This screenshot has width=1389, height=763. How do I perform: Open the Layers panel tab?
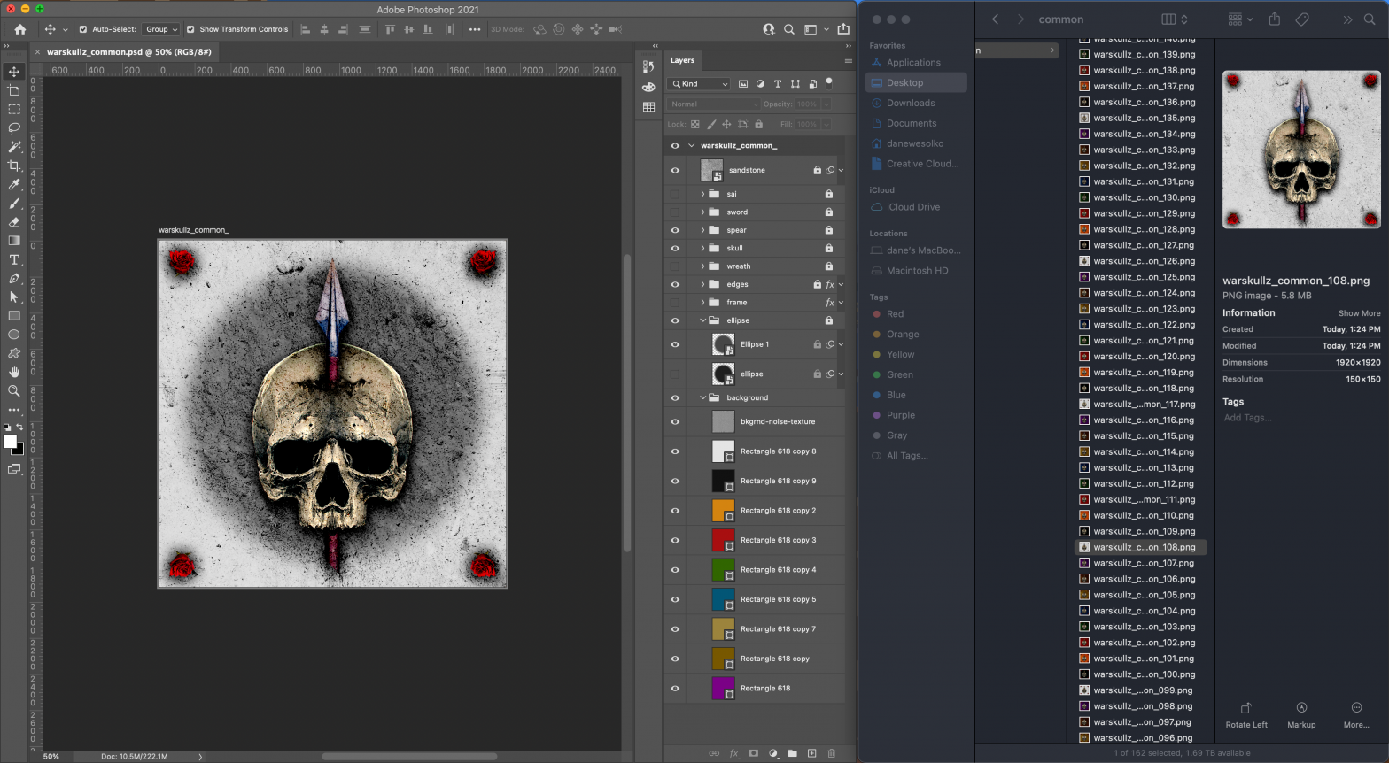[x=682, y=60]
